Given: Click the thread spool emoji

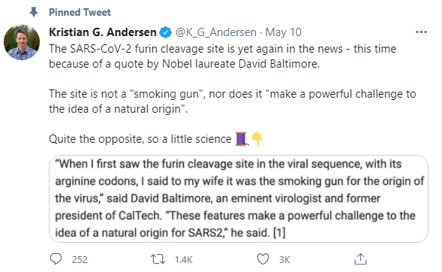Looking at the screenshot, I should 242,139.
